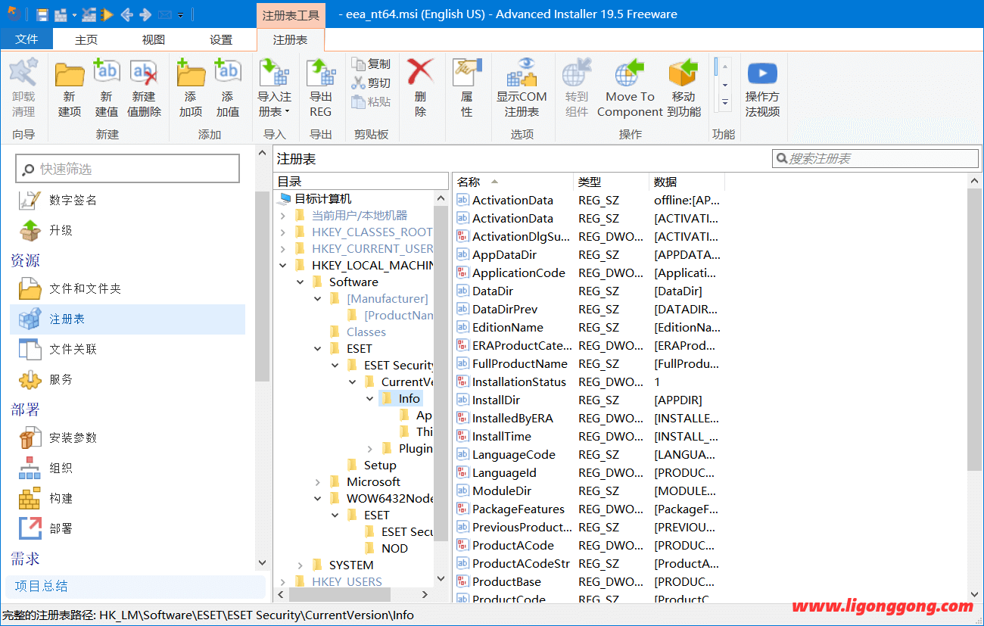
Task: Click the search registry field
Action: (876, 158)
